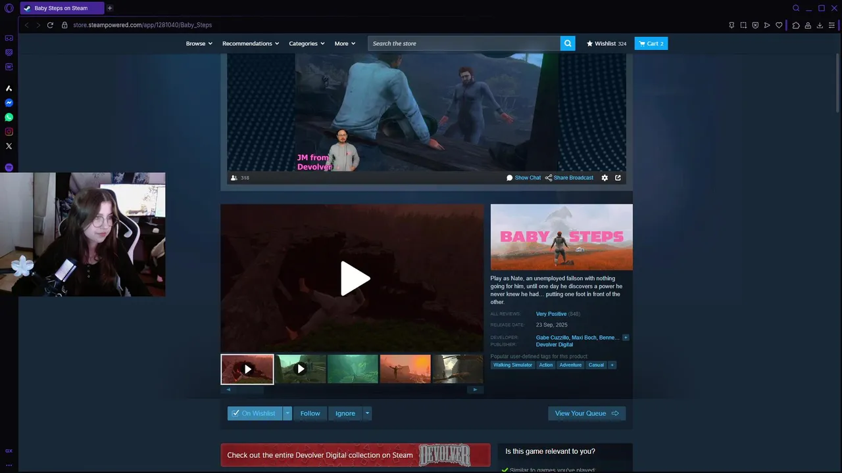Open the Ignore options dropdown arrow

pos(367,413)
